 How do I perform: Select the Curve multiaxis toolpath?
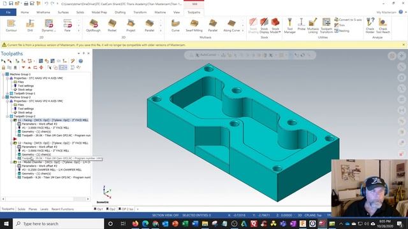(175, 25)
